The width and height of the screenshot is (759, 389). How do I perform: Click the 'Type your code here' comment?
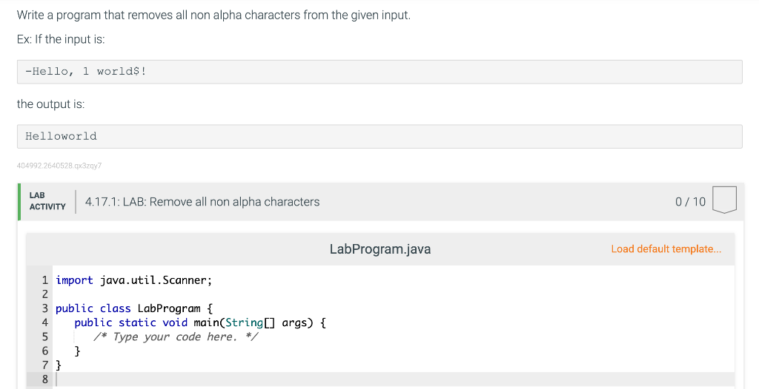pos(176,336)
